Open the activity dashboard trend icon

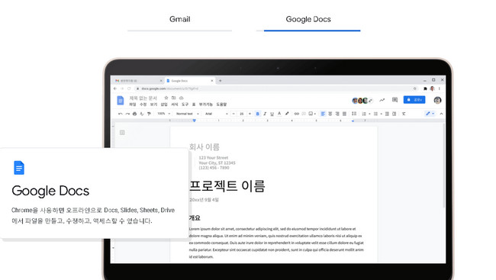tap(382, 100)
